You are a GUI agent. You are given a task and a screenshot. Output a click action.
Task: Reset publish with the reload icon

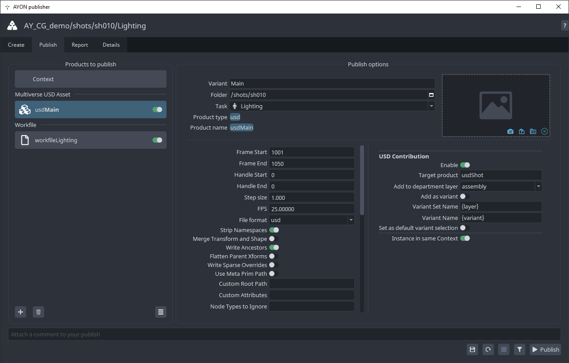pyautogui.click(x=488, y=349)
